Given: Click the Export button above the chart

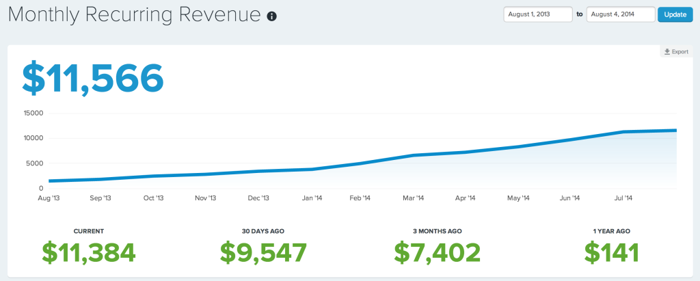Looking at the screenshot, I should click(x=675, y=52).
